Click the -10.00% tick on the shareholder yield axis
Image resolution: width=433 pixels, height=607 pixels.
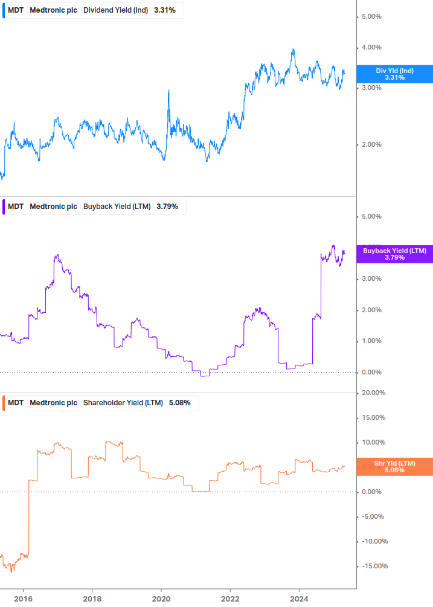374,542
